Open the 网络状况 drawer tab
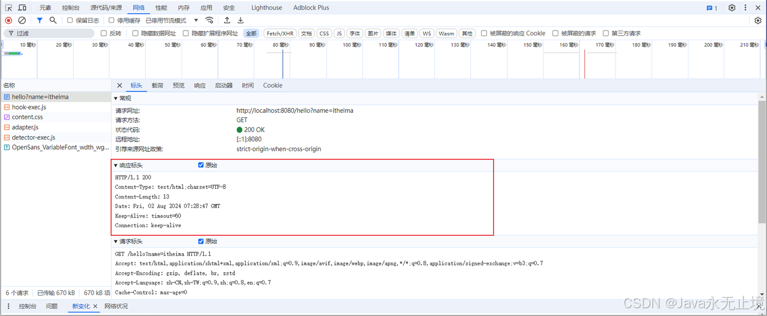The image size is (767, 316). [116, 306]
